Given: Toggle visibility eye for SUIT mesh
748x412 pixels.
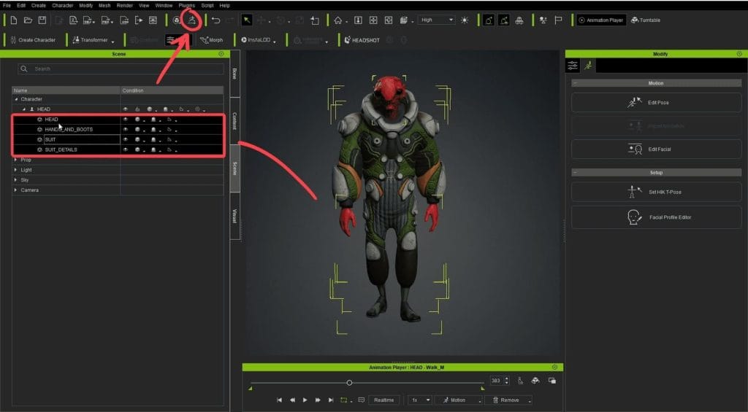Looking at the screenshot, I should pyautogui.click(x=126, y=139).
